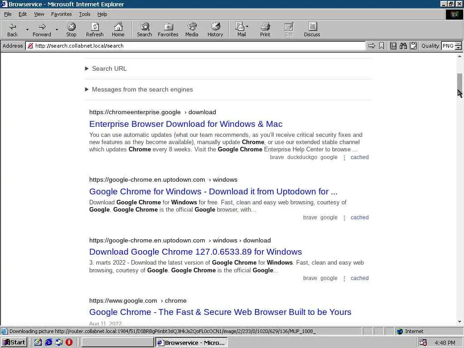Click https://www.google.com › chrome URL text
This screenshot has width=464, height=348.
[x=138, y=301]
